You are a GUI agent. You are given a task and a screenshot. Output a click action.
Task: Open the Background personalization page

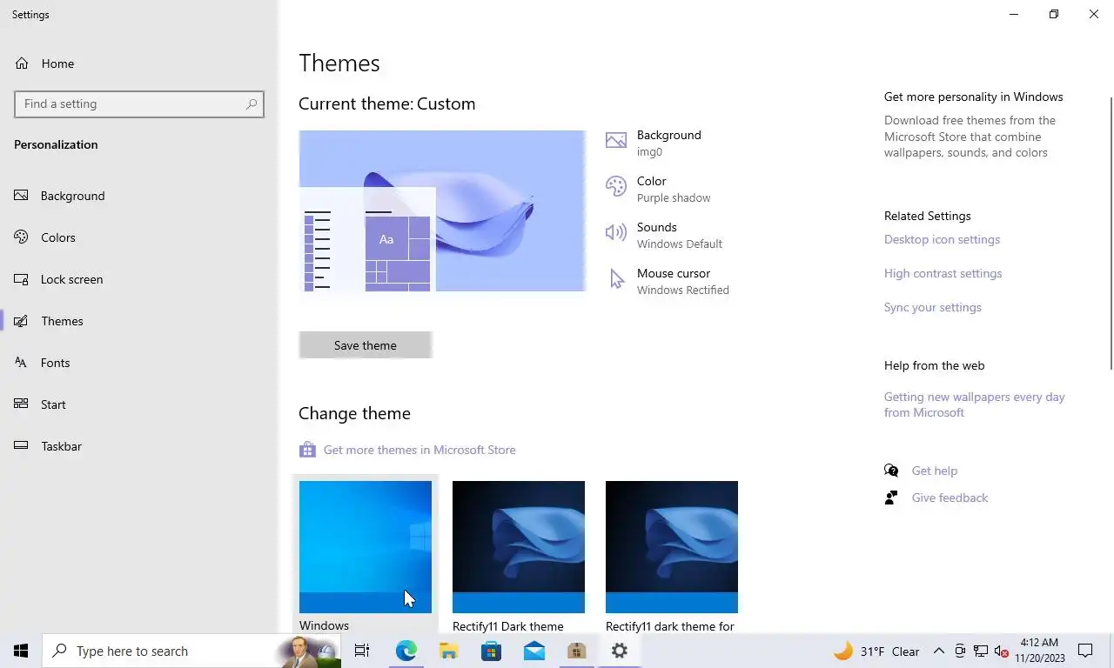(x=139, y=196)
